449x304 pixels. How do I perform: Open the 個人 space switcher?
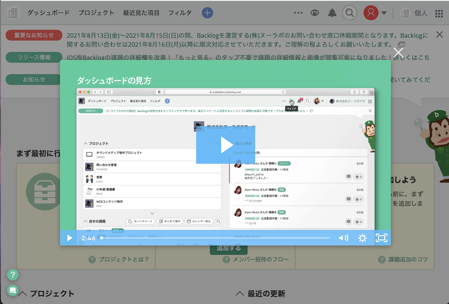coord(414,13)
